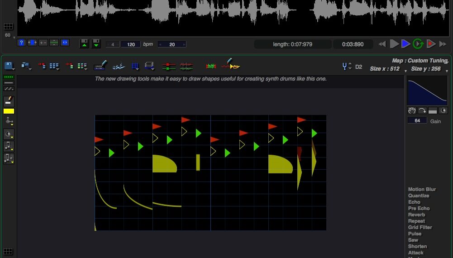Click the yellow color swatch

[x=9, y=111]
